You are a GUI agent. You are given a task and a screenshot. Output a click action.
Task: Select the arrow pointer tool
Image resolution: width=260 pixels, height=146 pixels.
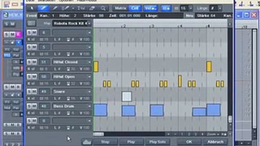[x=32, y=8]
